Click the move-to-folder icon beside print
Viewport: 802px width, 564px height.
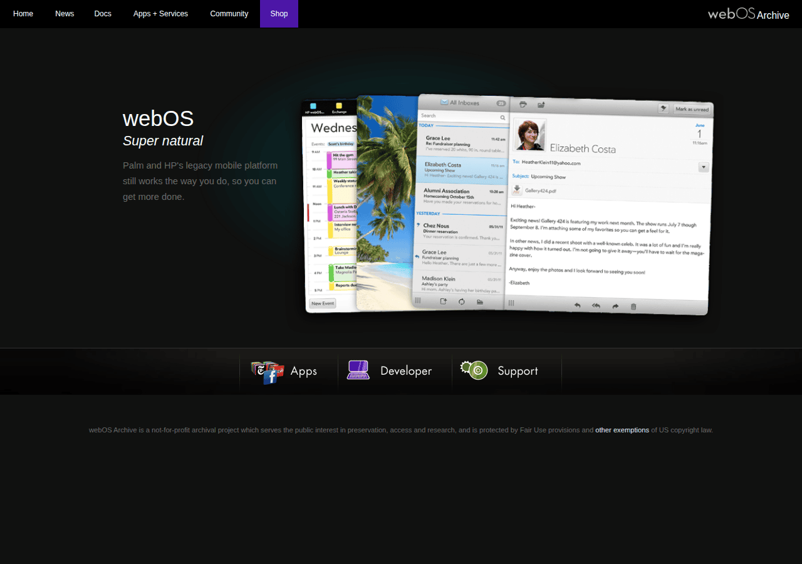[x=541, y=105]
